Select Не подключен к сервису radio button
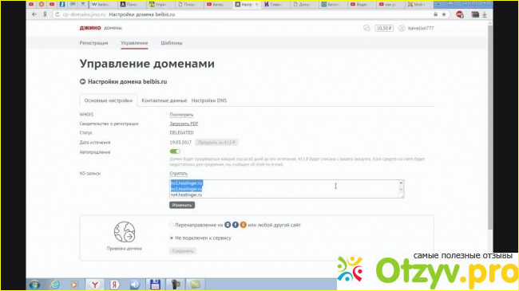Screen dimensions: 519x291 (172, 238)
